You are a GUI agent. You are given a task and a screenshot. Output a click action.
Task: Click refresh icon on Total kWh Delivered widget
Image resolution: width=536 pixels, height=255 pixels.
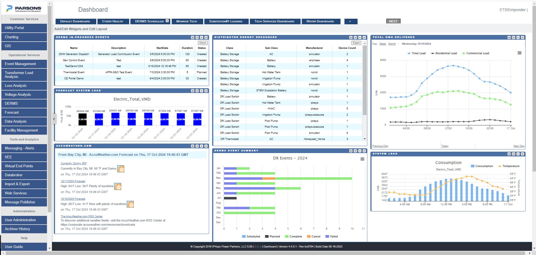522,37
